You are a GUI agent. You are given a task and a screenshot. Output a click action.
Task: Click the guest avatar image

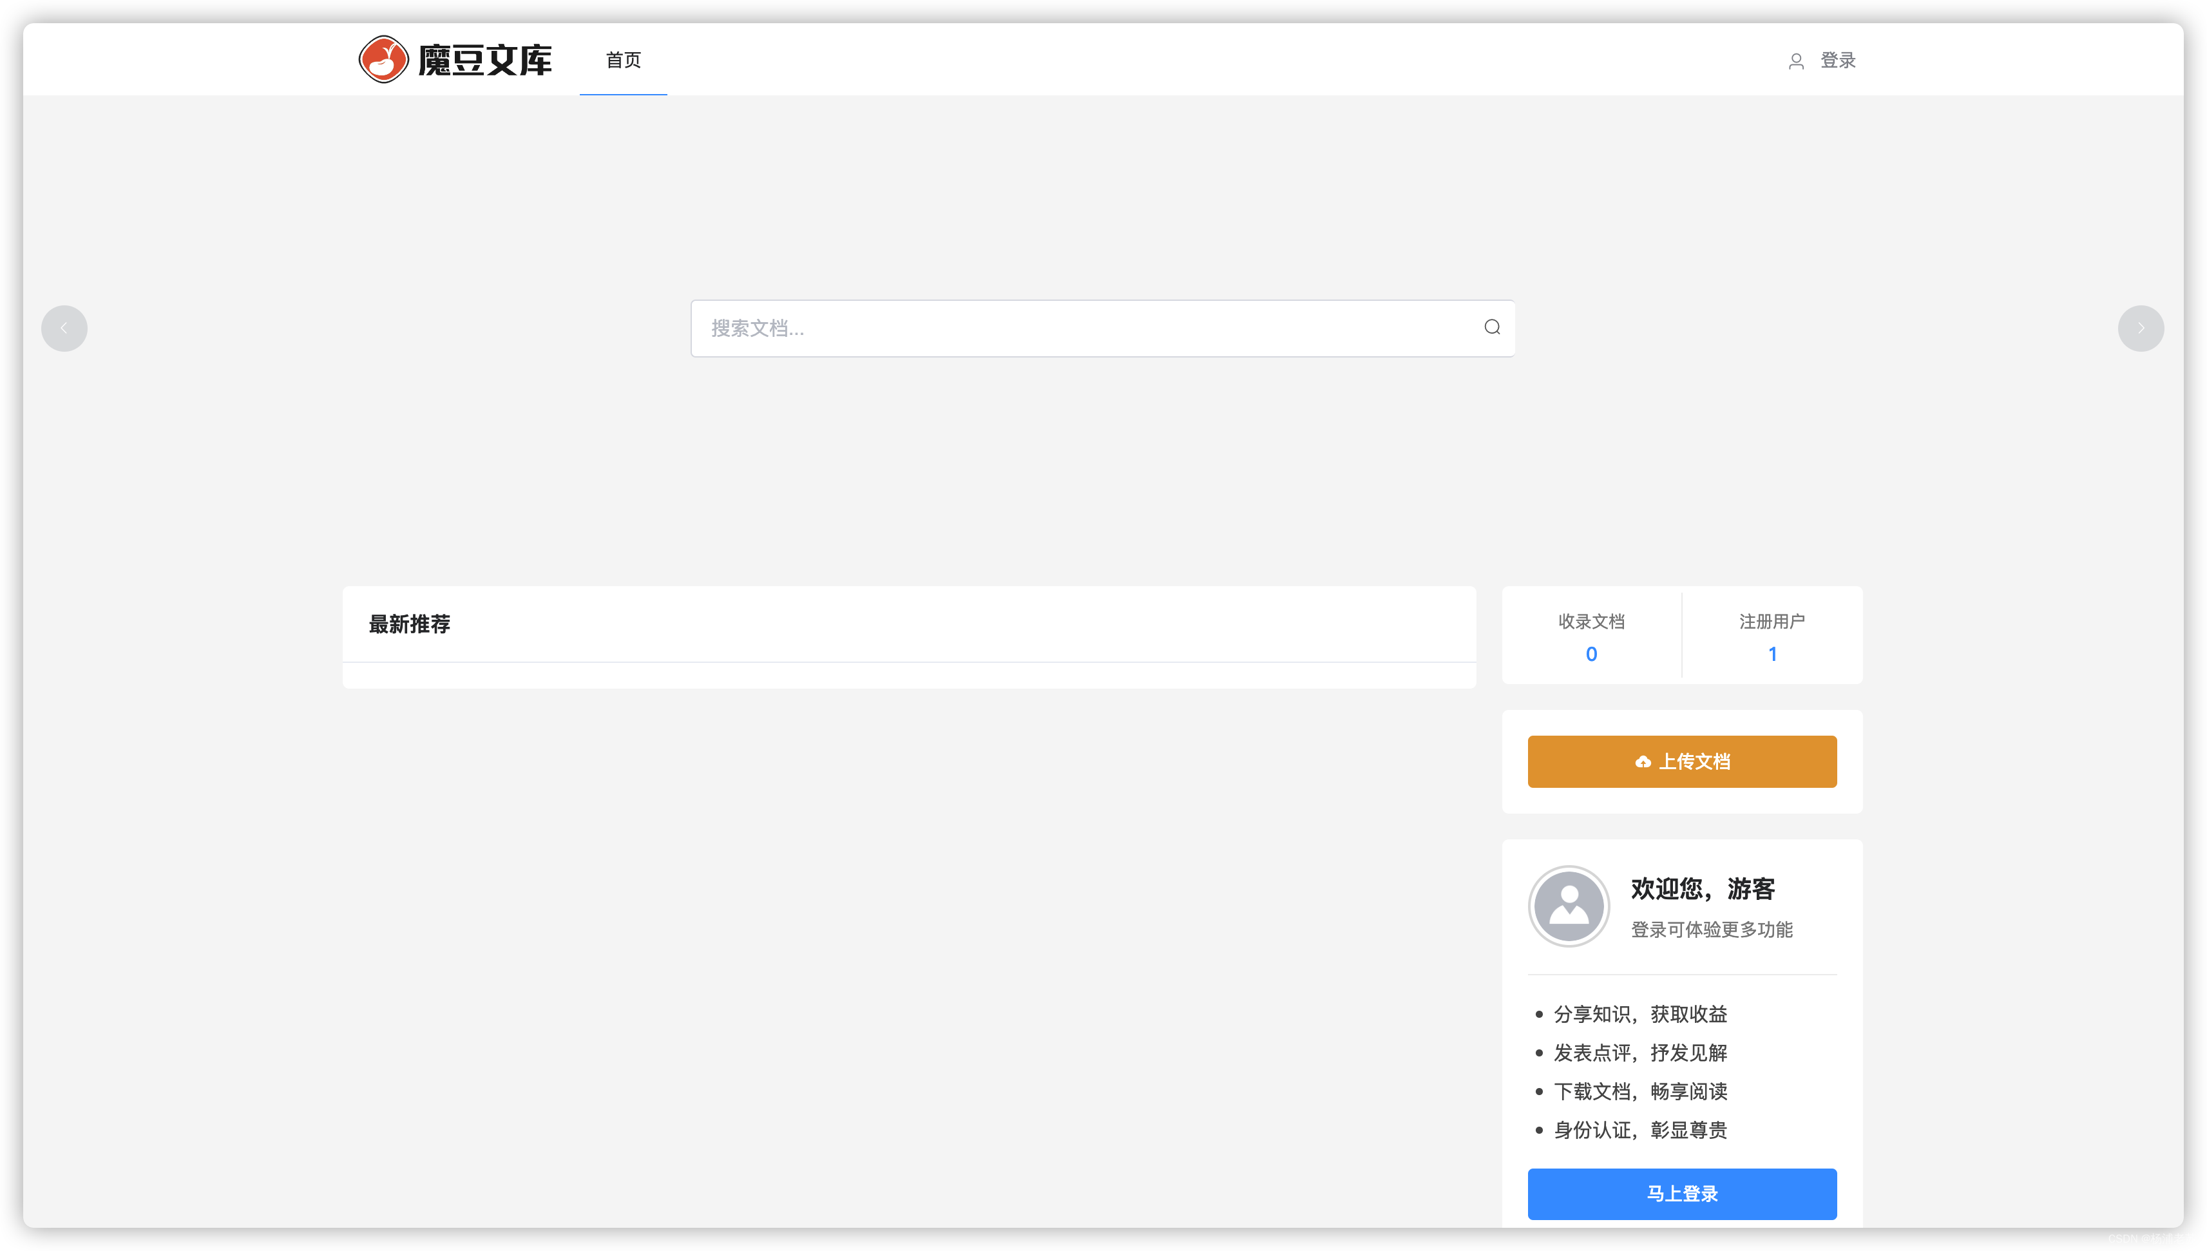tap(1569, 906)
